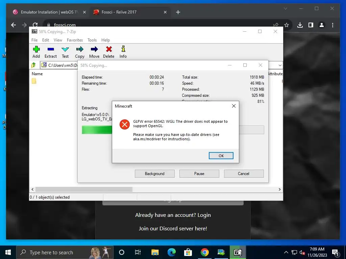This screenshot has width=346, height=259.
Task: Toggle Chrome side panel icon
Action: click(x=311, y=25)
